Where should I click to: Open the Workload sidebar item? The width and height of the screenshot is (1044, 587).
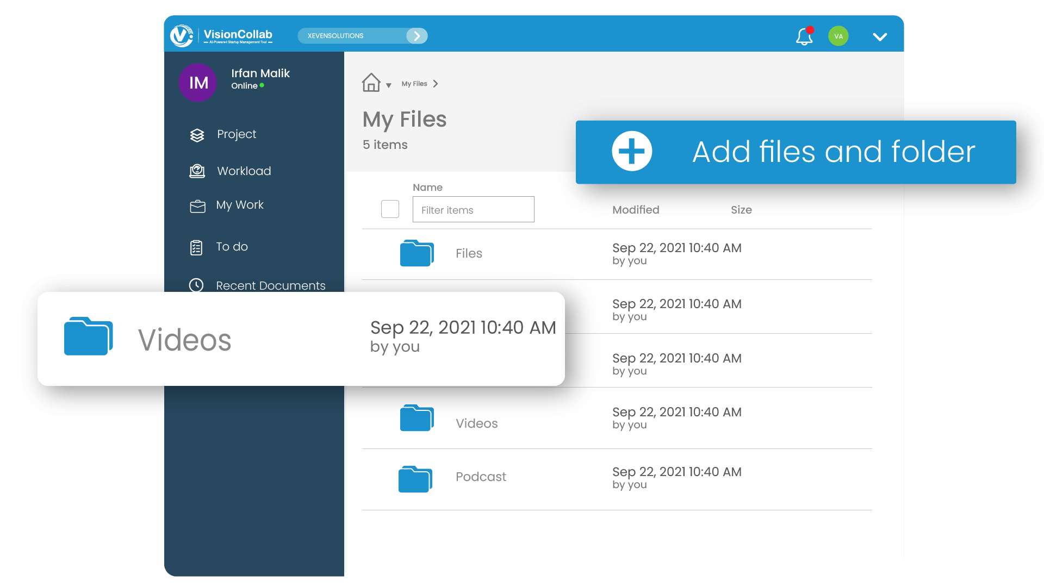coord(244,171)
